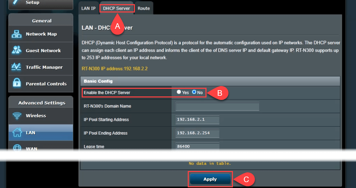Click the Advanced Settings section heading

coord(42,103)
